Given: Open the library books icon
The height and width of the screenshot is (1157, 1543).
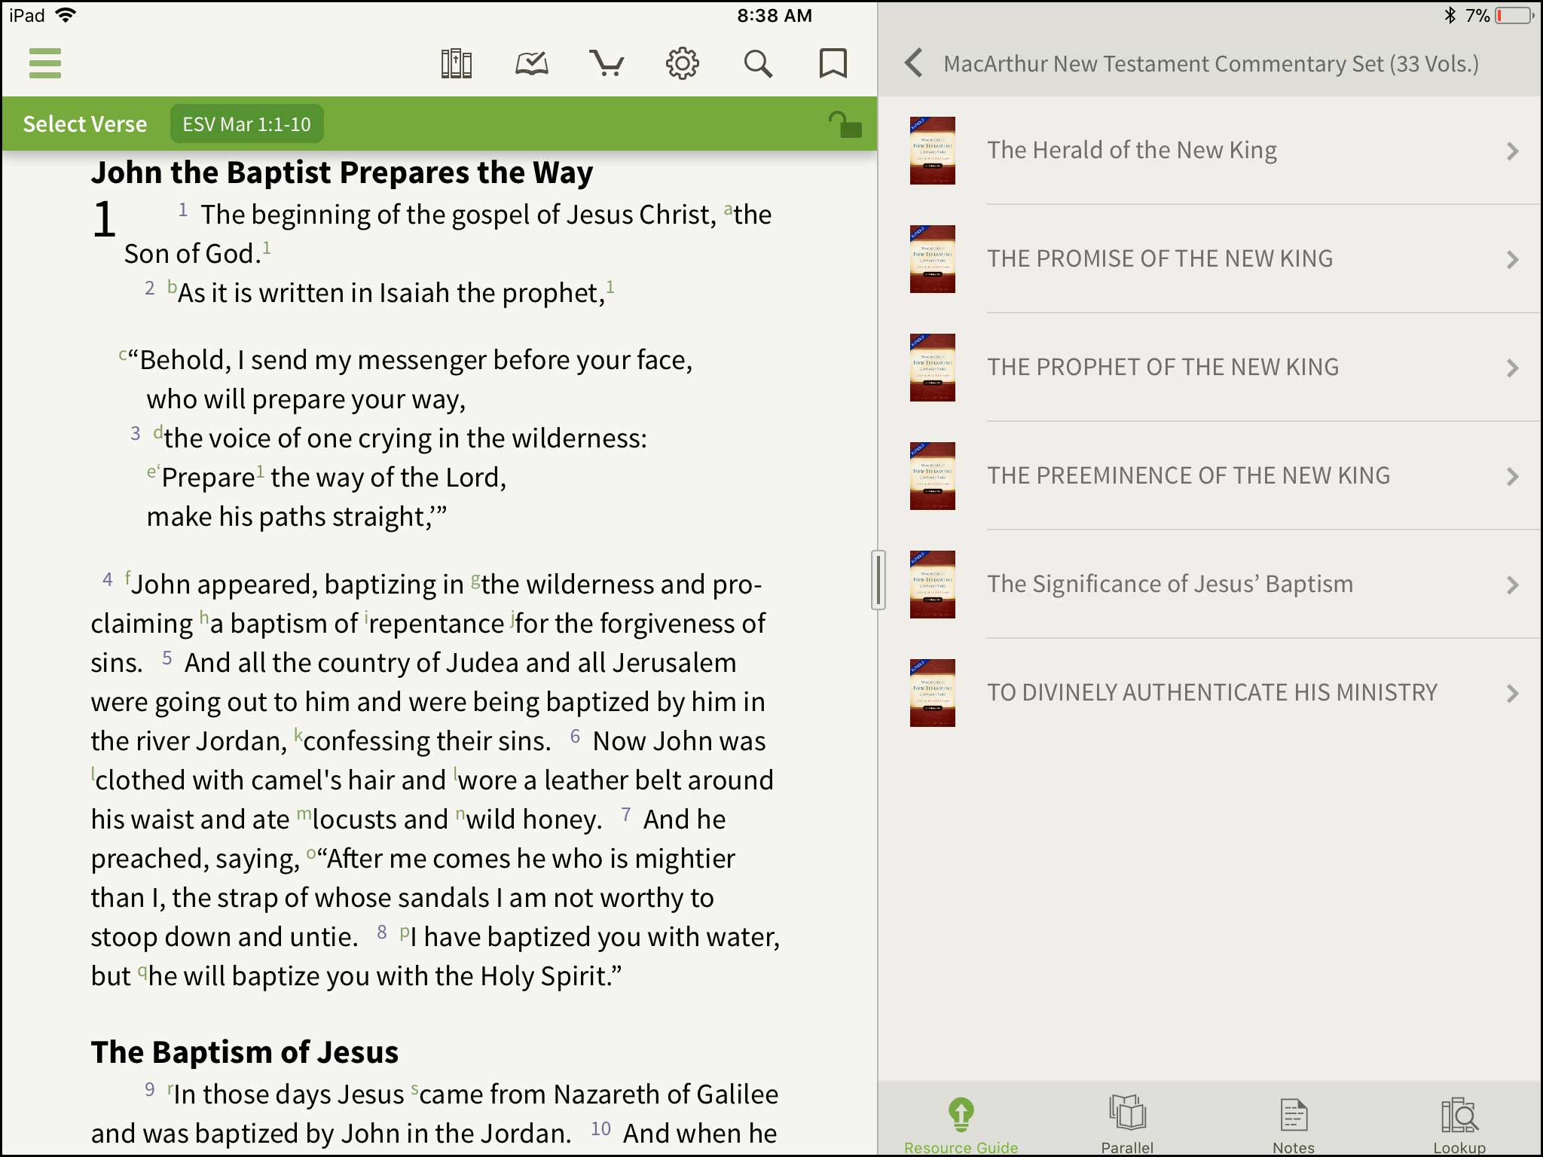Looking at the screenshot, I should 457,64.
